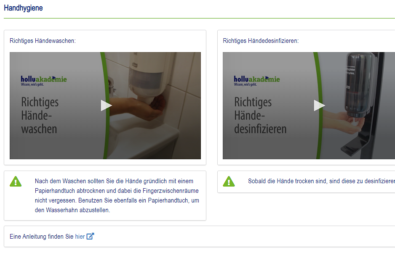This screenshot has height=263, width=395.
Task: Click the note text about drying with Papierhandtuch
Action: coord(117,195)
